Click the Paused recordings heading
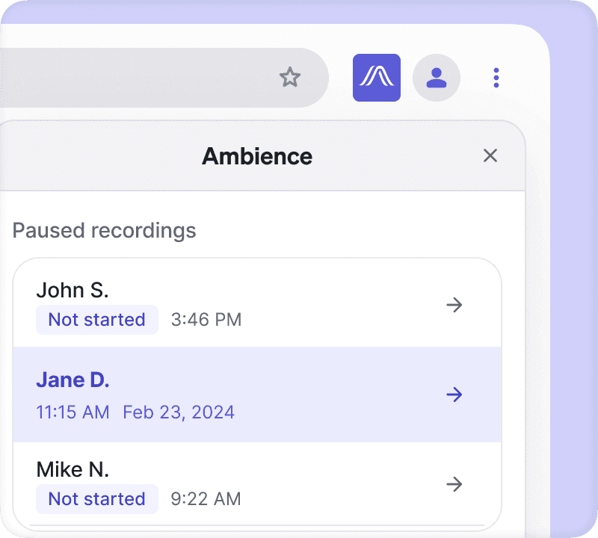The image size is (598, 538). pyautogui.click(x=104, y=231)
